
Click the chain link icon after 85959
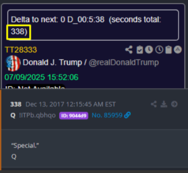click(x=127, y=115)
